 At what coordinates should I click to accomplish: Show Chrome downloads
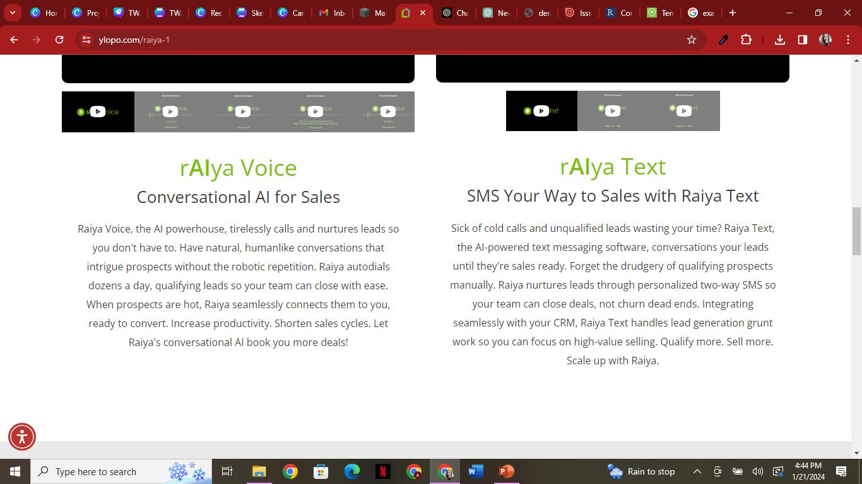780,40
